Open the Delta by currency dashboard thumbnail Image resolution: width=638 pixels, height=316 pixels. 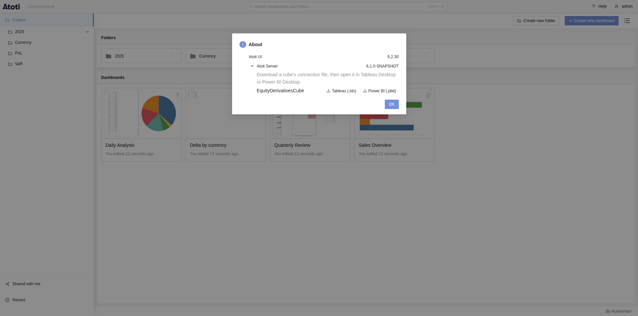pos(226,113)
